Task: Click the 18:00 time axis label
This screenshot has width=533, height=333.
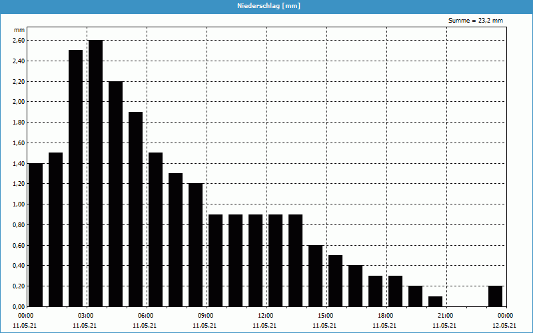Action: (386, 316)
